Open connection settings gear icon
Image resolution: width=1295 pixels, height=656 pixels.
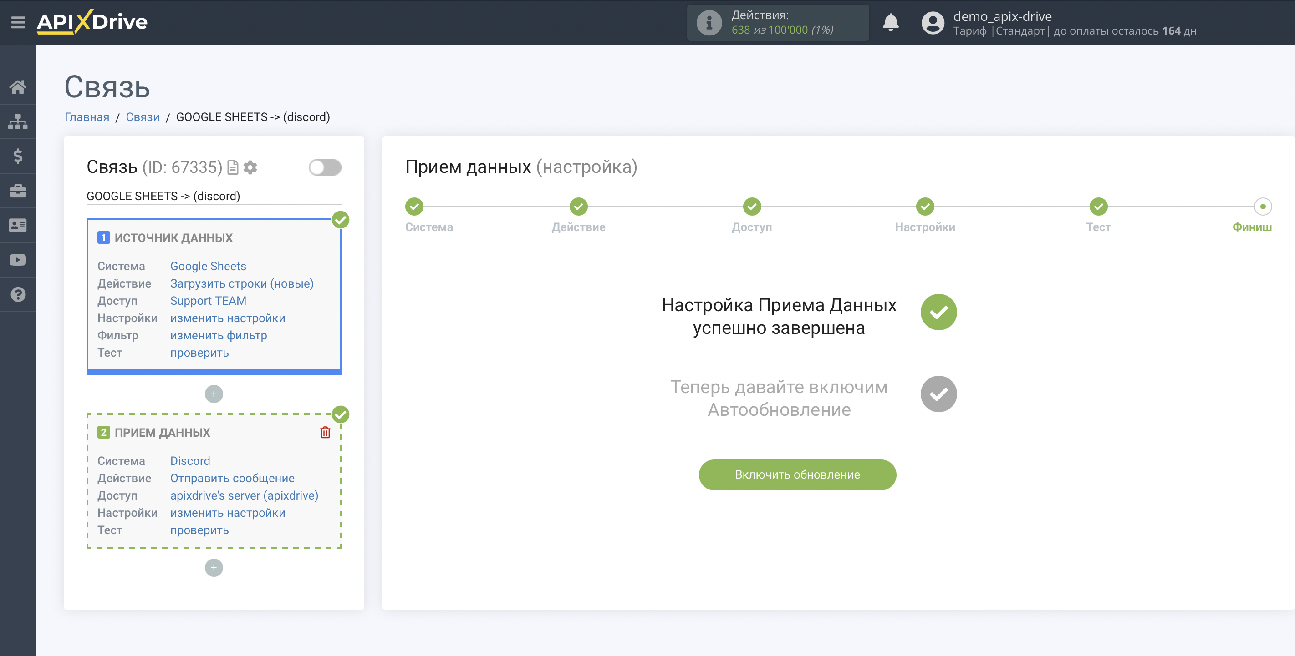(250, 167)
